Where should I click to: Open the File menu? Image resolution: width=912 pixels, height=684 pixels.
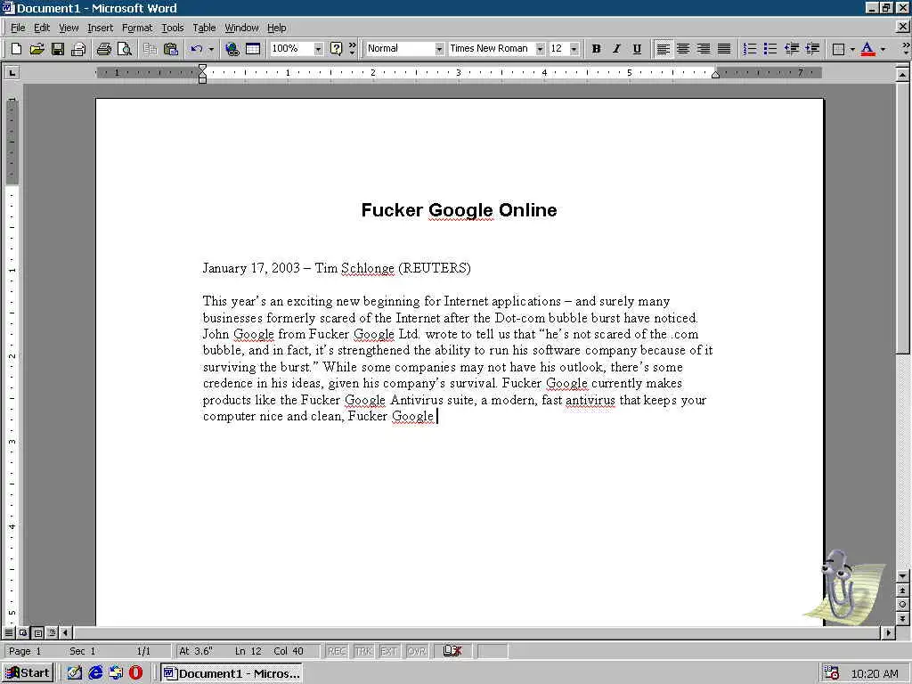pyautogui.click(x=18, y=28)
